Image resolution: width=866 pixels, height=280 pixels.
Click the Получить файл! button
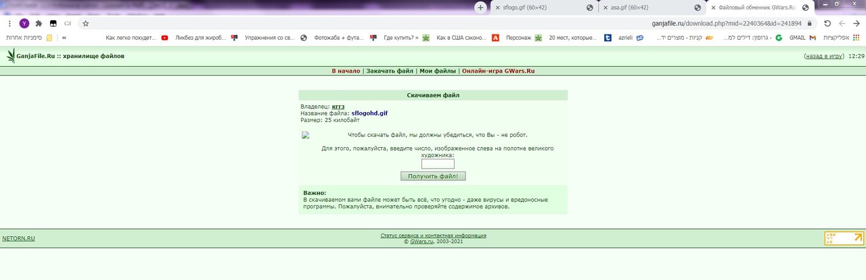tap(433, 176)
